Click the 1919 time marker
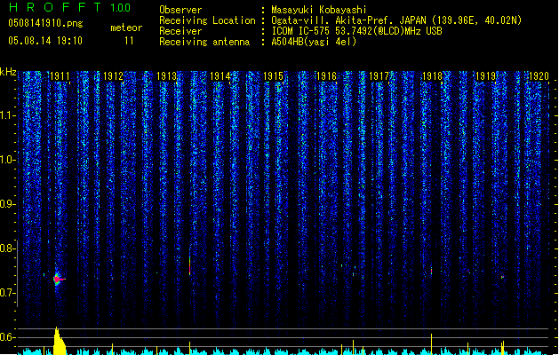This screenshot has height=355, width=559. click(x=485, y=76)
